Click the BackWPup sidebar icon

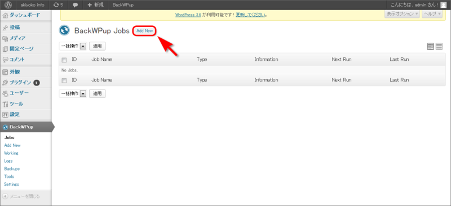[5, 127]
